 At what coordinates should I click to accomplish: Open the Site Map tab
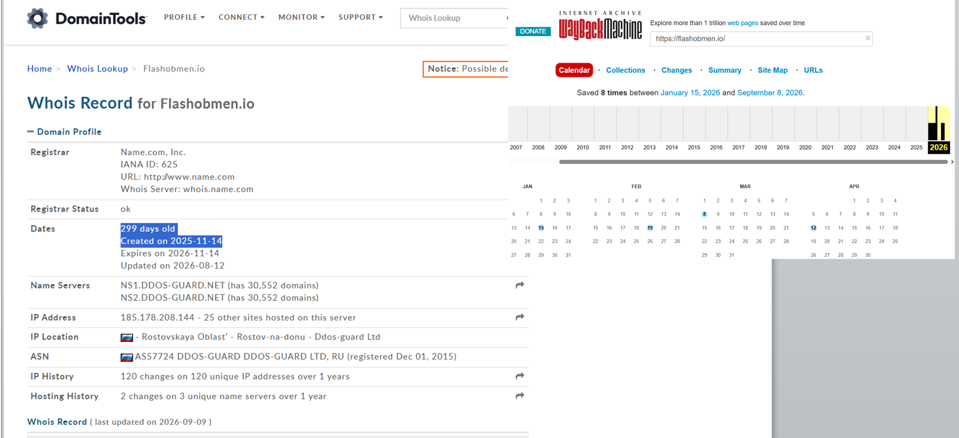[772, 70]
